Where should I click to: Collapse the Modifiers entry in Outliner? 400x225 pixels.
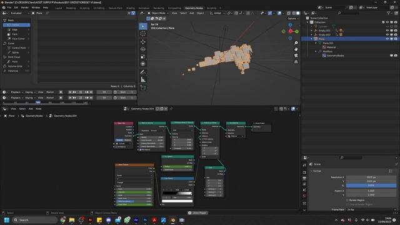pos(316,51)
